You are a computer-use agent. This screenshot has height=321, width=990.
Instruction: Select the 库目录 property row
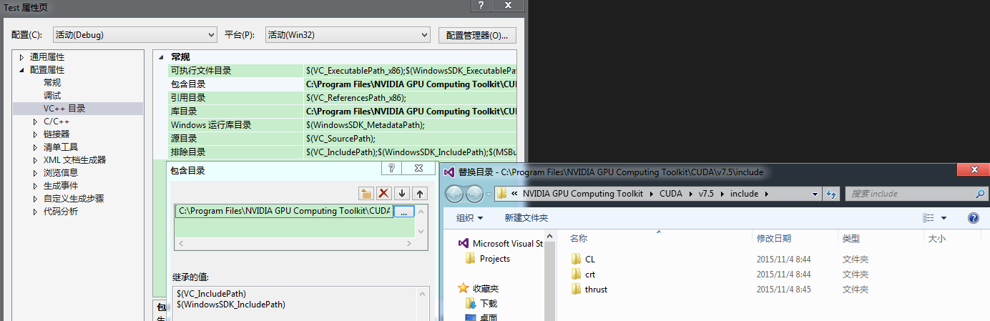[x=341, y=112]
